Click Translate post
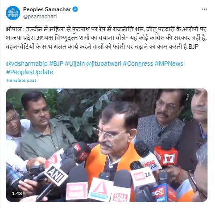This screenshot has width=215, height=208. (21, 81)
